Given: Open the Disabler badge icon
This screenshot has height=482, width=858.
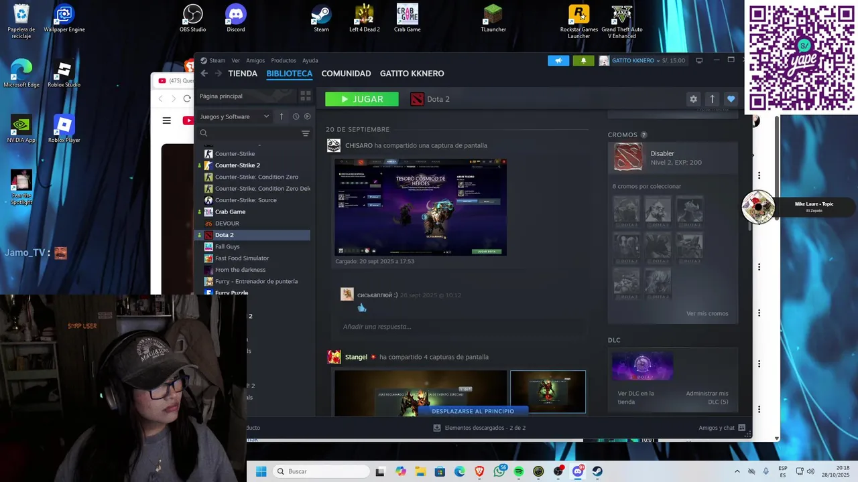Looking at the screenshot, I should [x=629, y=157].
